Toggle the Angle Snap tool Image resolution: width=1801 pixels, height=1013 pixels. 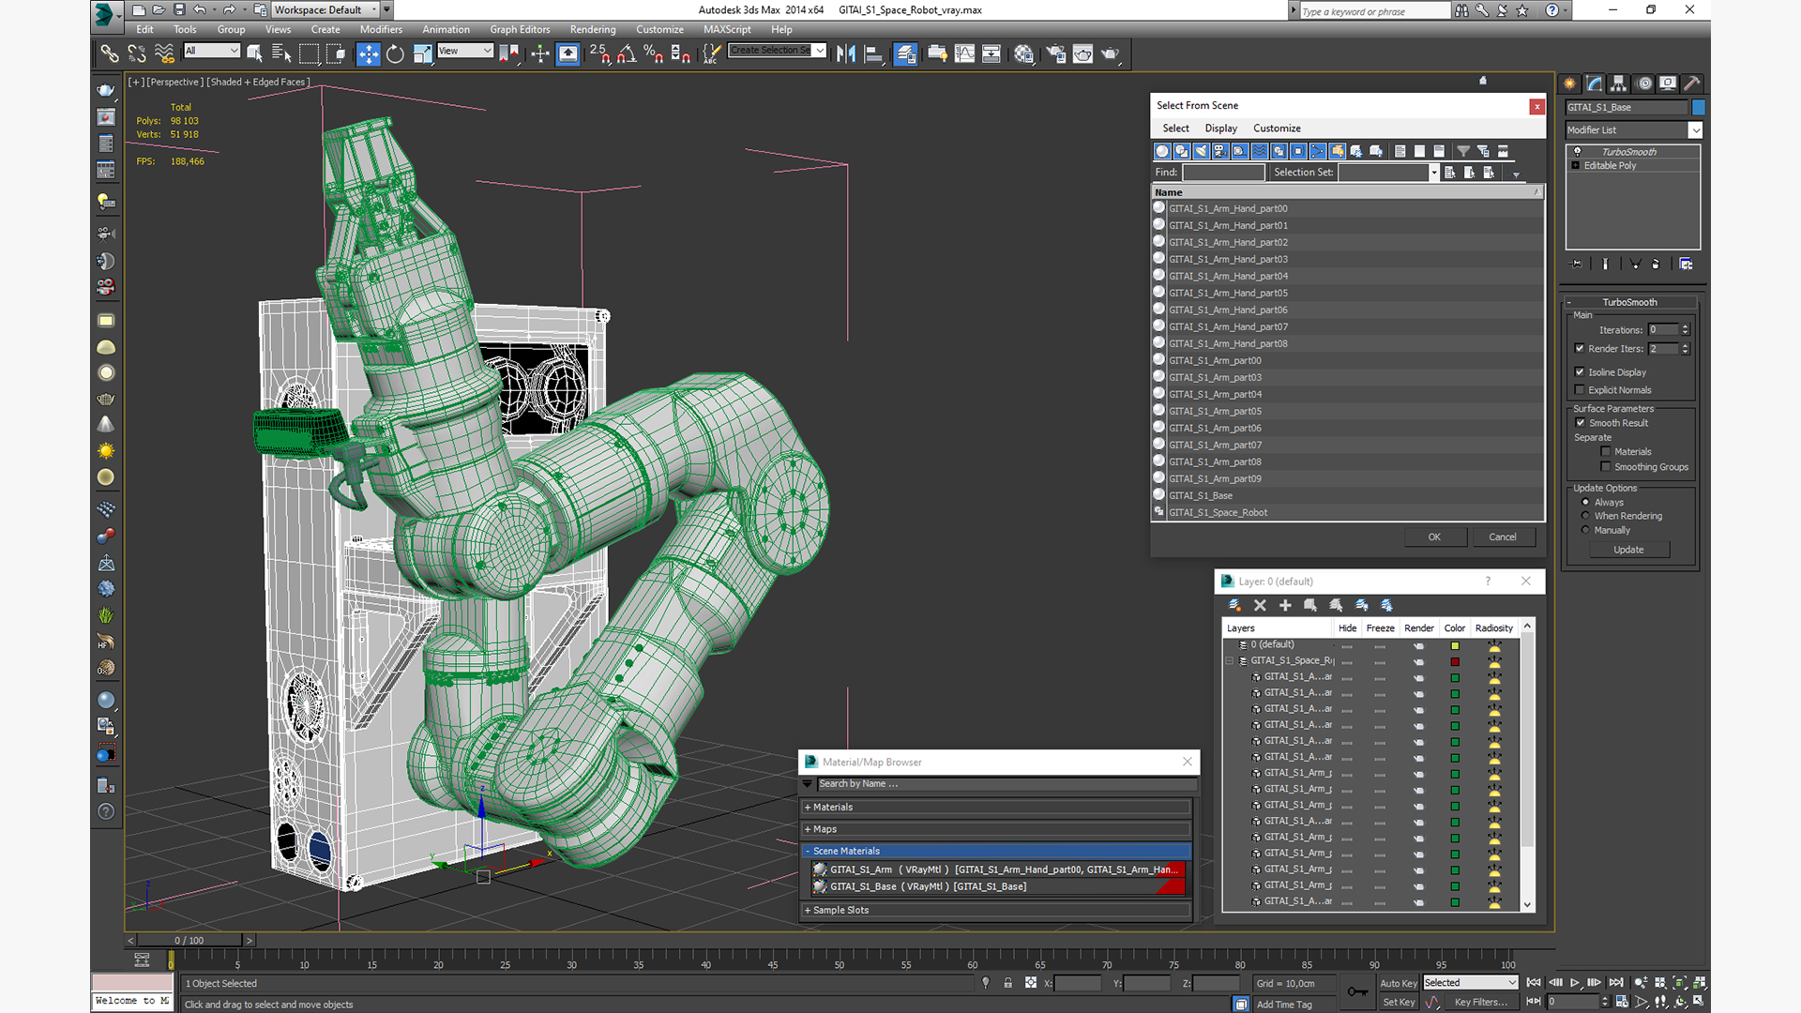pos(627,53)
